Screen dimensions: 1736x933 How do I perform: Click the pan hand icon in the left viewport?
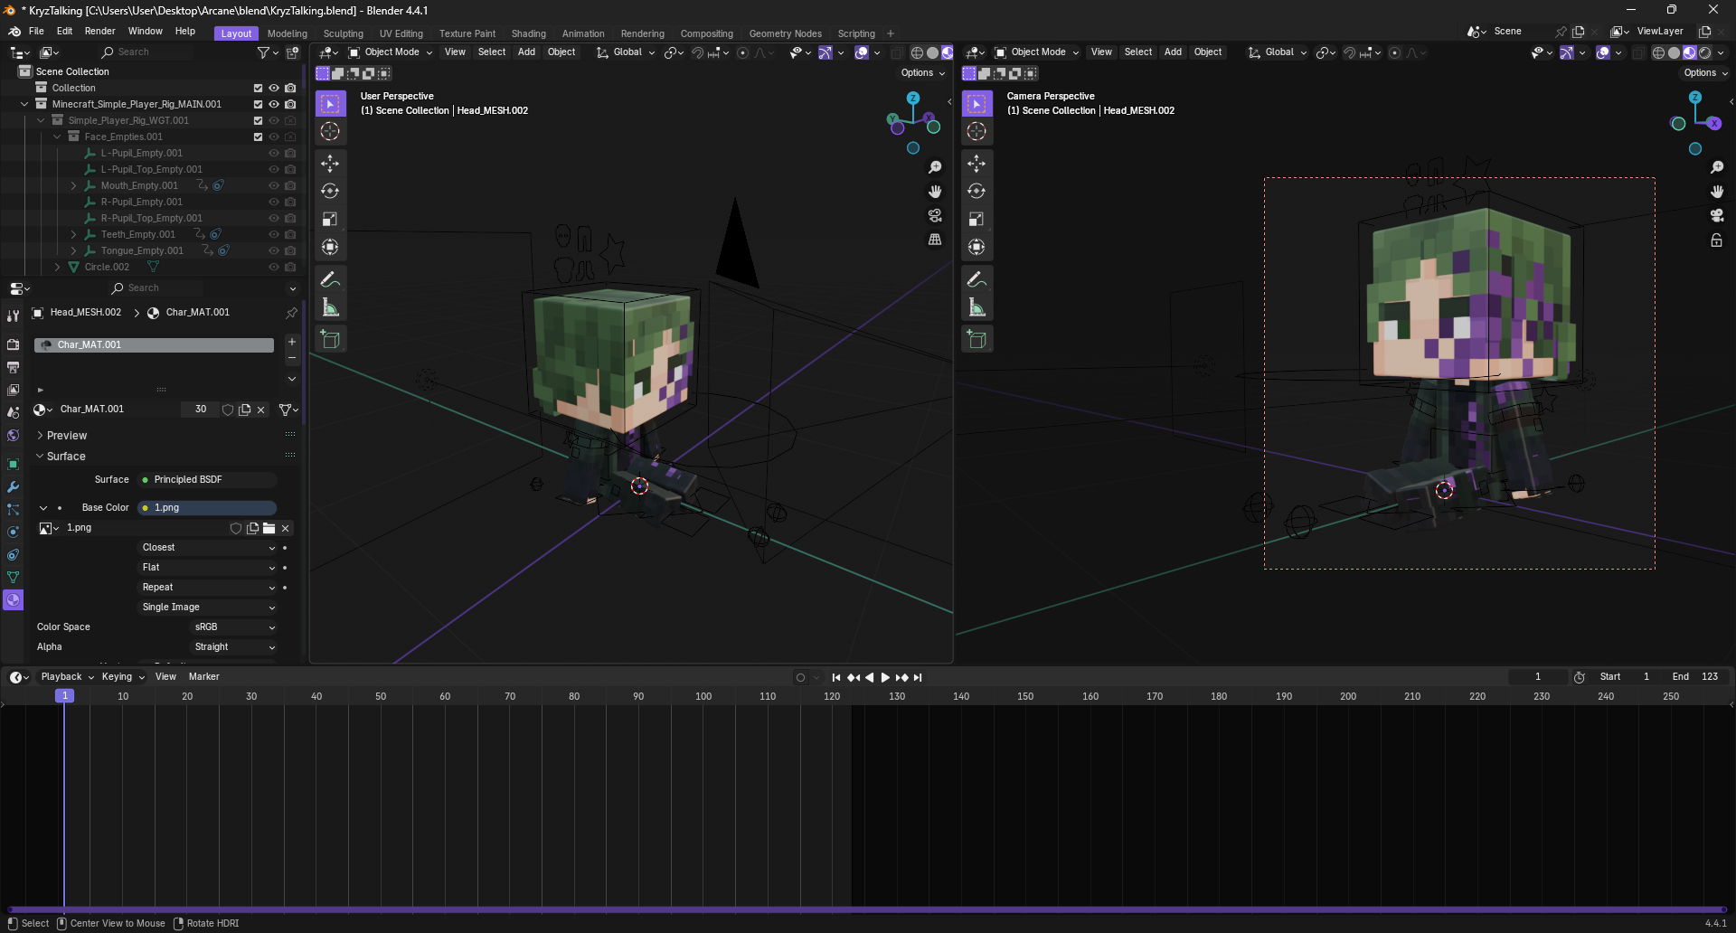(x=935, y=192)
